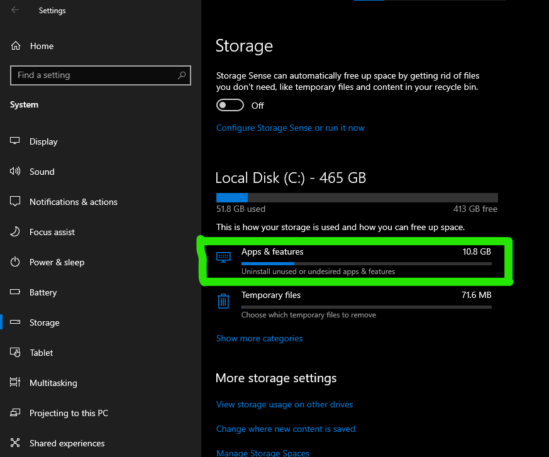The image size is (549, 457).
Task: Expand Show more categories
Action: point(260,338)
